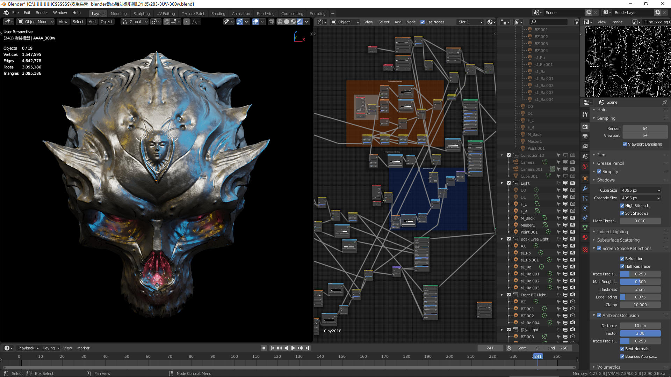Open the Render menu

pyautogui.click(x=42, y=13)
